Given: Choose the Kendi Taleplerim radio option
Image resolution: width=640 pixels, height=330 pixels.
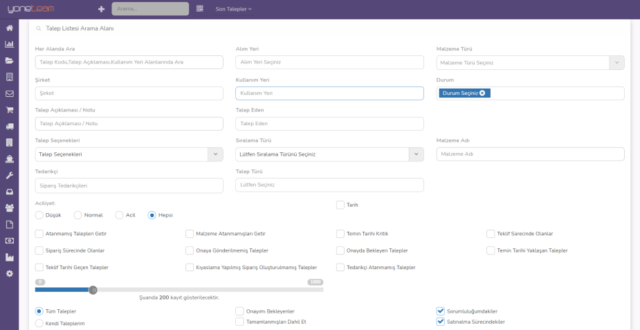Looking at the screenshot, I should coord(39,323).
